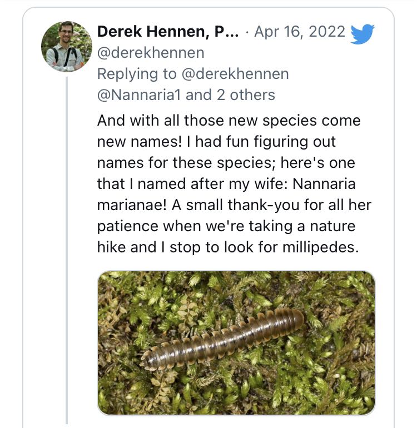
Task: Click the ellipsis in truncated display name
Action: pos(233,33)
